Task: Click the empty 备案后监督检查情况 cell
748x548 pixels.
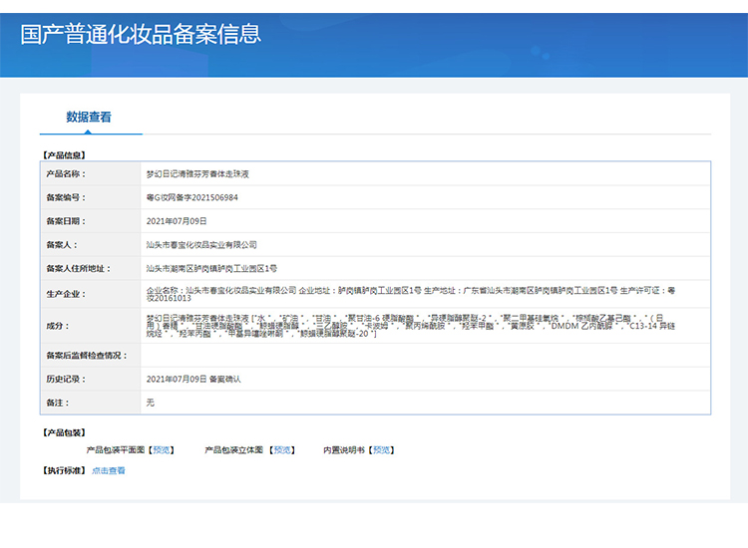Action: click(x=424, y=355)
